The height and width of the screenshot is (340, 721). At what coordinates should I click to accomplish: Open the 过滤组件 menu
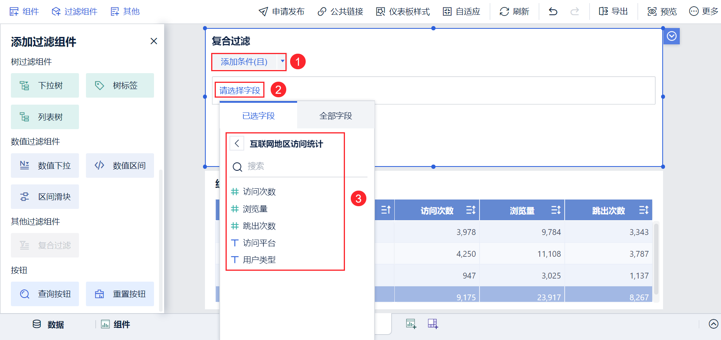75,12
